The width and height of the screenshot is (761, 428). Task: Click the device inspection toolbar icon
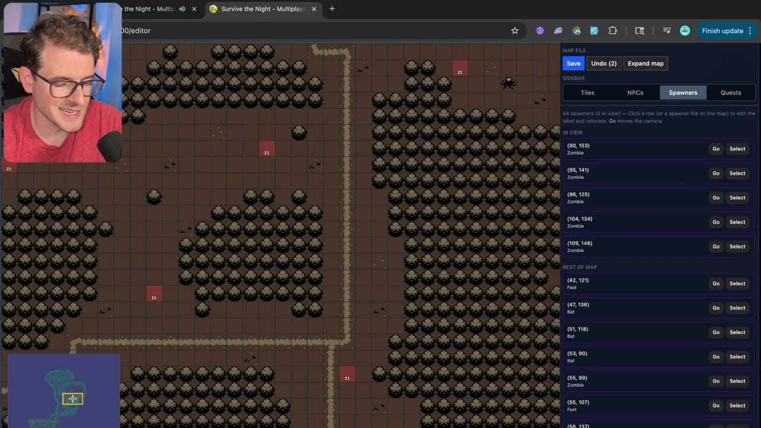click(640, 30)
